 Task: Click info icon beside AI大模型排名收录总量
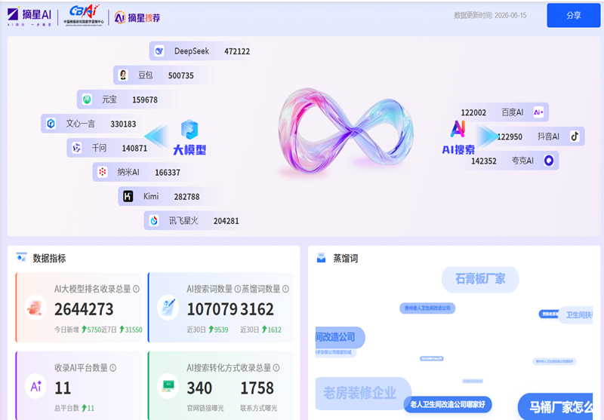136,289
